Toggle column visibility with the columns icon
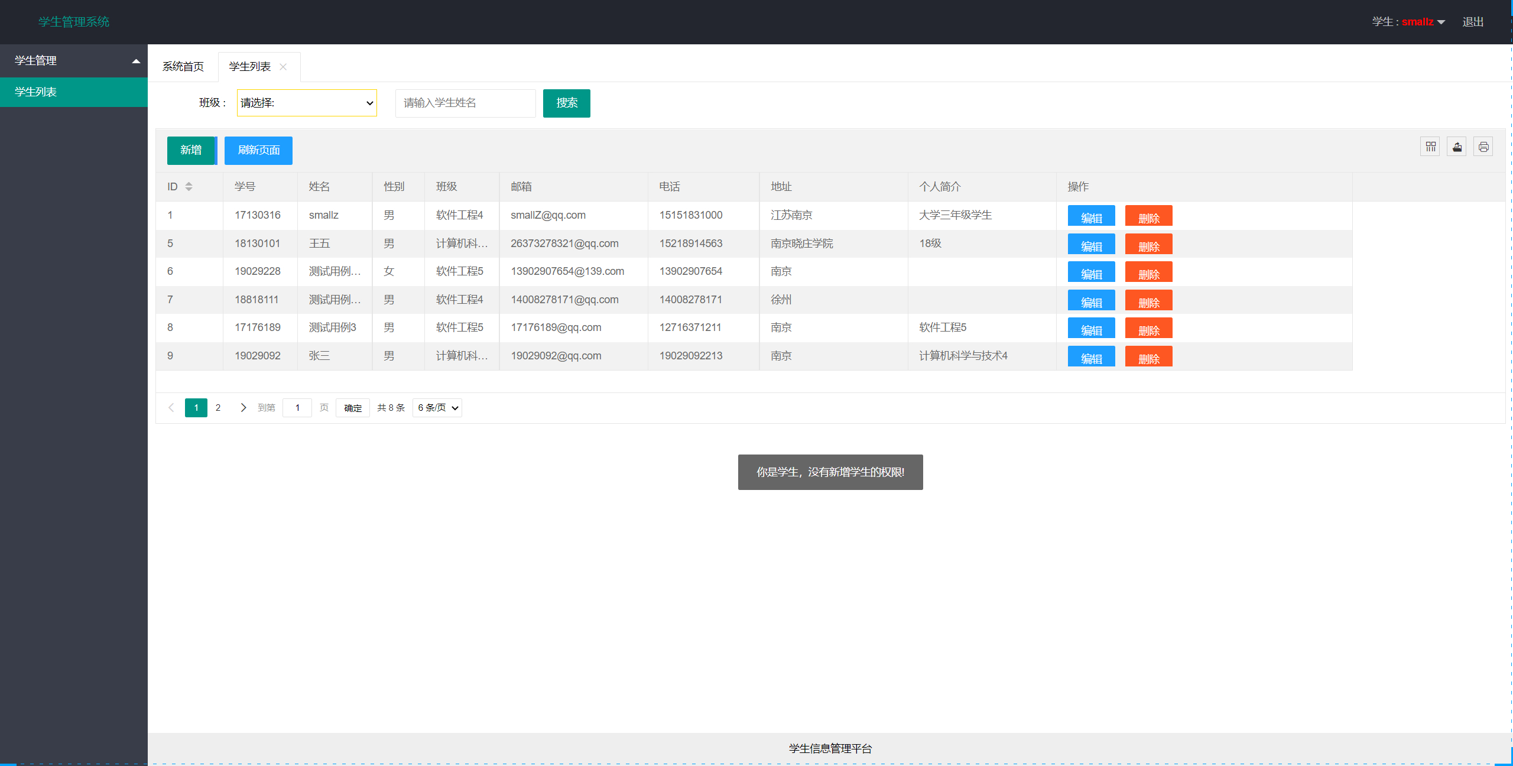Image resolution: width=1513 pixels, height=766 pixels. point(1430,146)
